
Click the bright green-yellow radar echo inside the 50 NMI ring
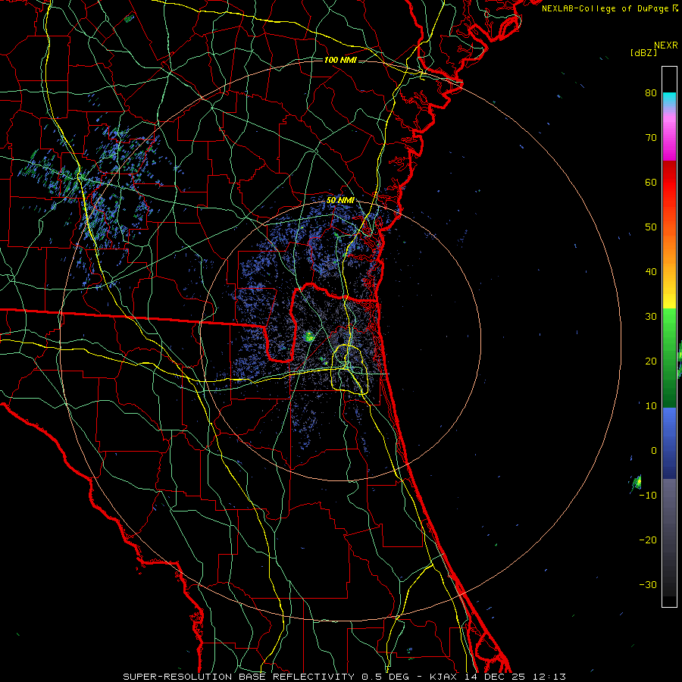(x=309, y=336)
